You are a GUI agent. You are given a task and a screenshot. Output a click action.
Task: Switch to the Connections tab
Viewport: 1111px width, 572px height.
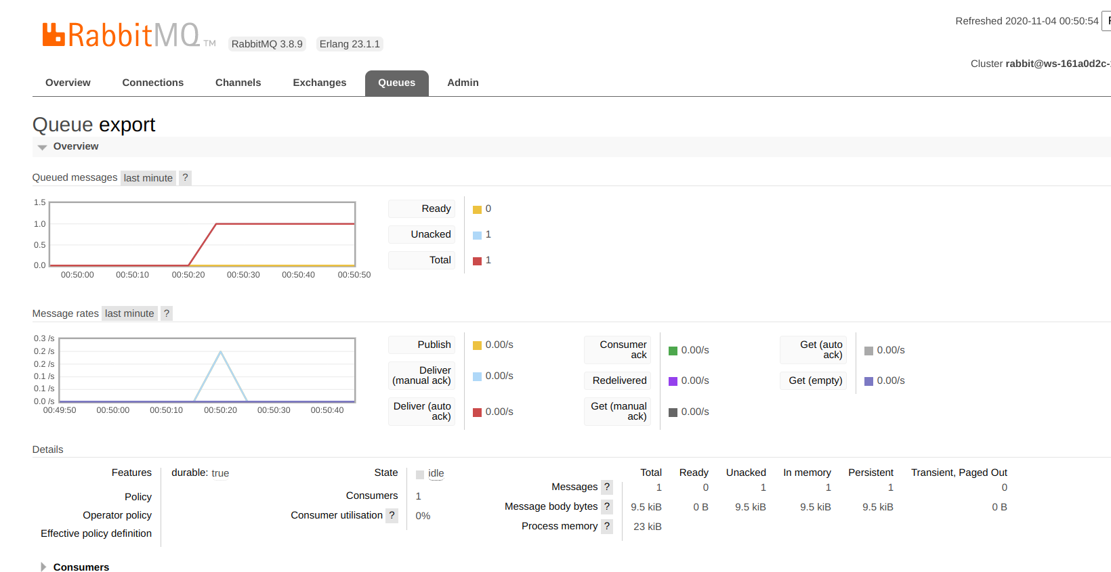(152, 83)
